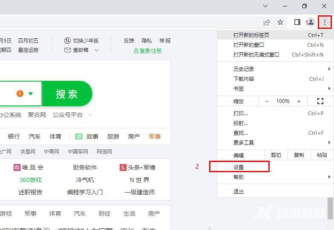Click the 反馈 link
This screenshot has height=230, width=334.
click(x=129, y=40)
